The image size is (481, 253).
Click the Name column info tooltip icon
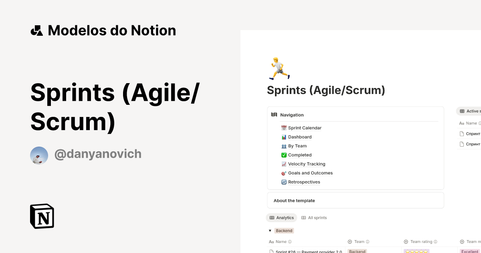290,241
